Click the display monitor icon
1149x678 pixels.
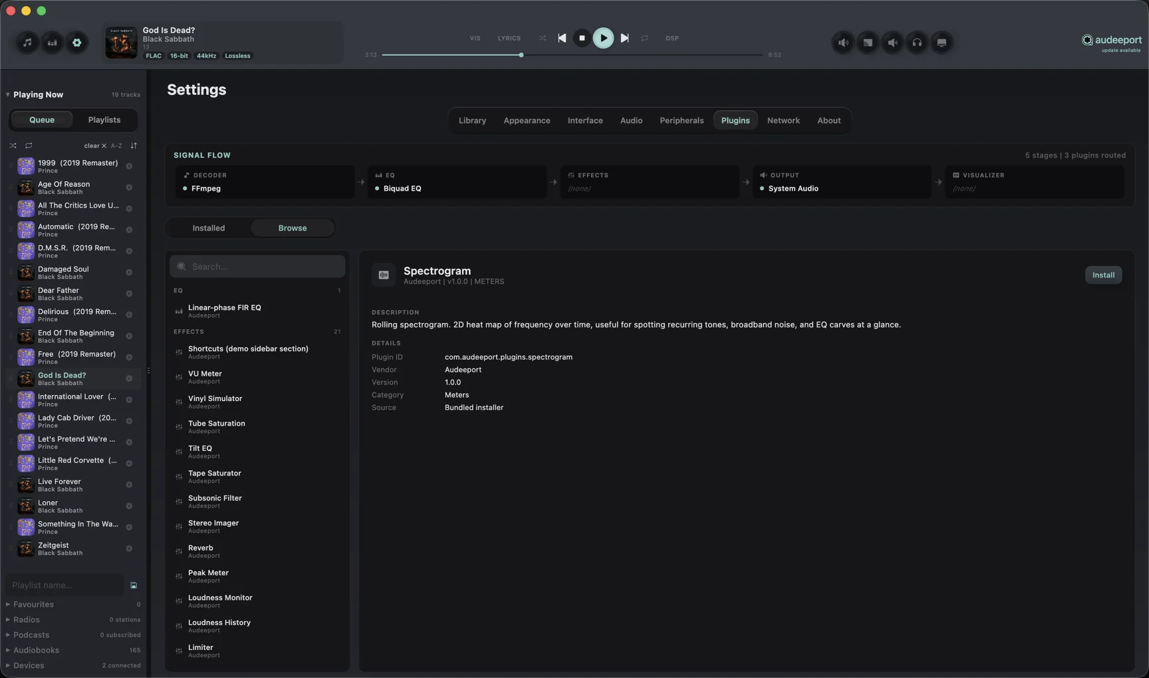pyautogui.click(x=942, y=42)
